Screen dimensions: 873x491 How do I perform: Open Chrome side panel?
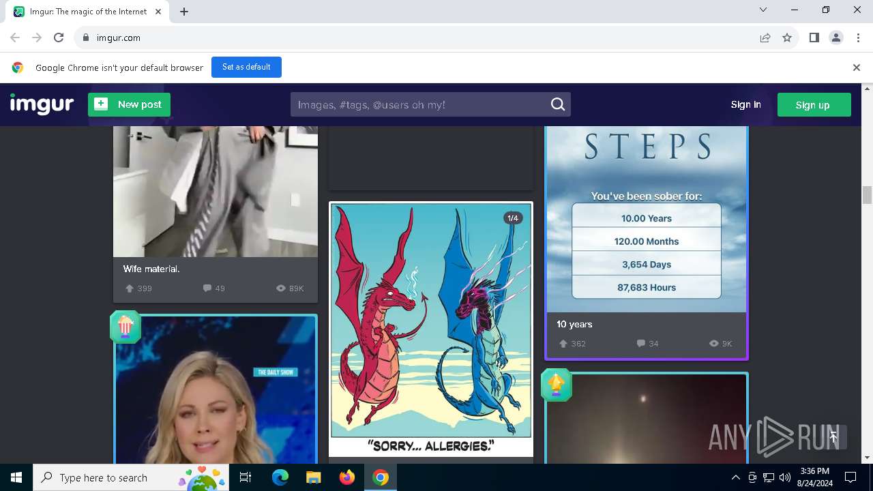(x=814, y=38)
